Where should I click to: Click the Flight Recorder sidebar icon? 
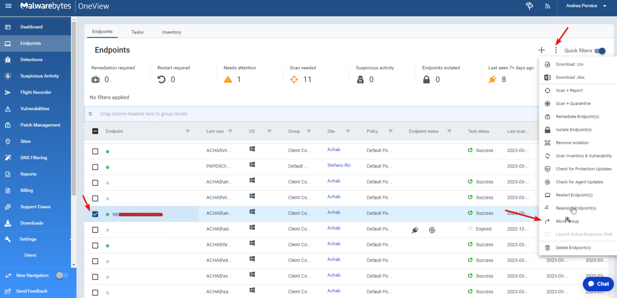(x=8, y=93)
